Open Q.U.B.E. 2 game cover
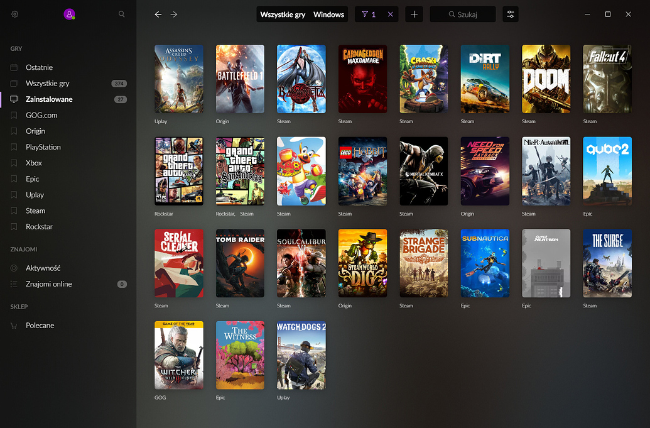Viewport: 650px width, 428px height. [x=607, y=171]
